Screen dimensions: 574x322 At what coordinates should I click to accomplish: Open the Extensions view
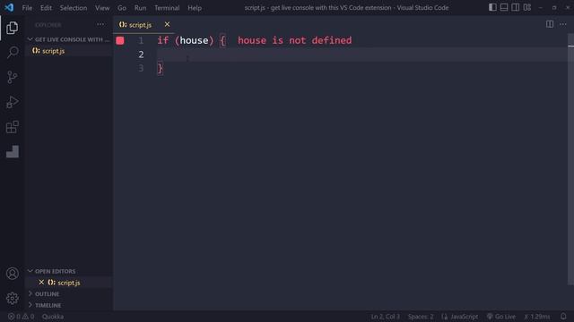click(12, 127)
